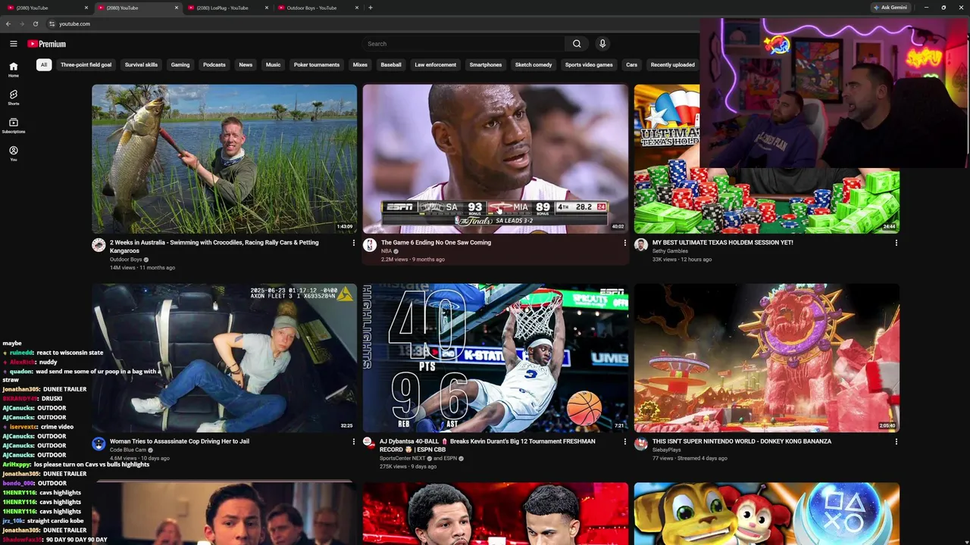Switch to first (2080) YouTube tab
Image resolution: width=970 pixels, height=545 pixels.
(32, 8)
